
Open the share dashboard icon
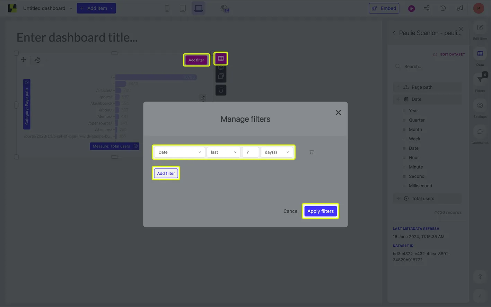pyautogui.click(x=427, y=8)
